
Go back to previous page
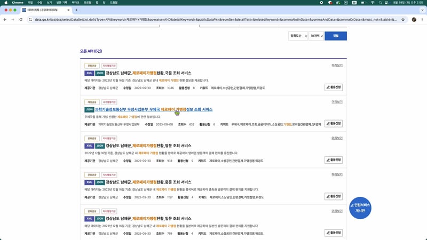(x=5, y=20)
